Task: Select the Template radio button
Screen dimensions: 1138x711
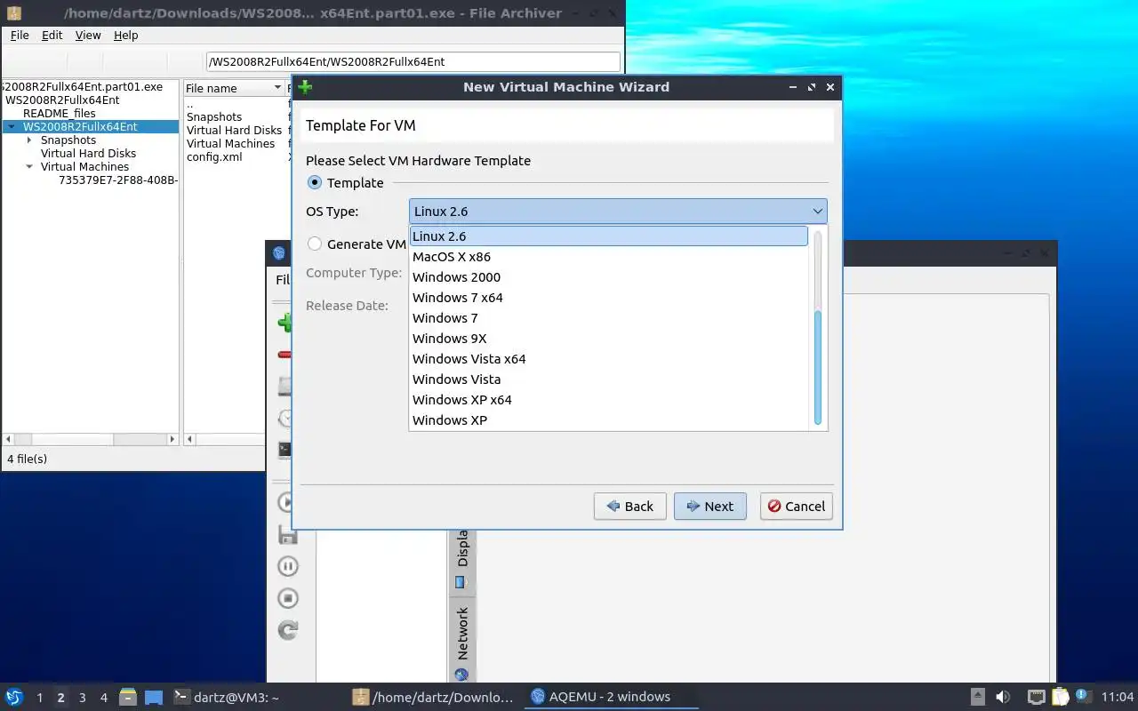Action: [315, 182]
